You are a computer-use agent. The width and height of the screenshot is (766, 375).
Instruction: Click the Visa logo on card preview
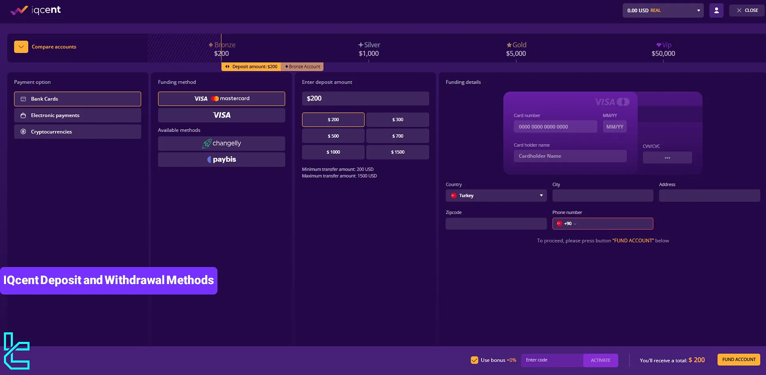pyautogui.click(x=605, y=102)
